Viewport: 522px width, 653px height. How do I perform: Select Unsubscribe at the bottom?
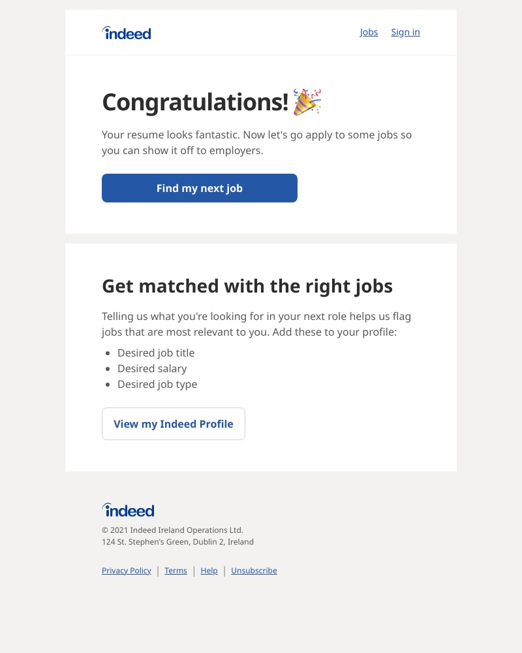[254, 570]
